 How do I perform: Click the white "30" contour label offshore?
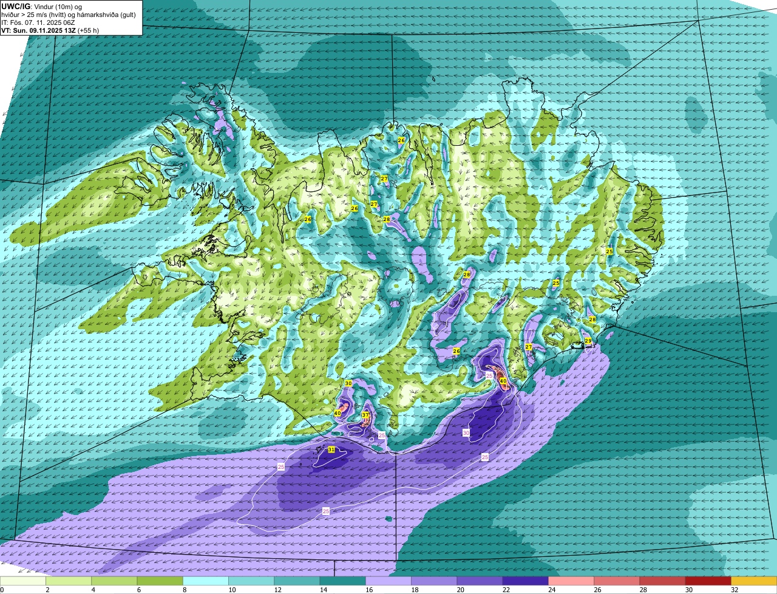[466, 433]
